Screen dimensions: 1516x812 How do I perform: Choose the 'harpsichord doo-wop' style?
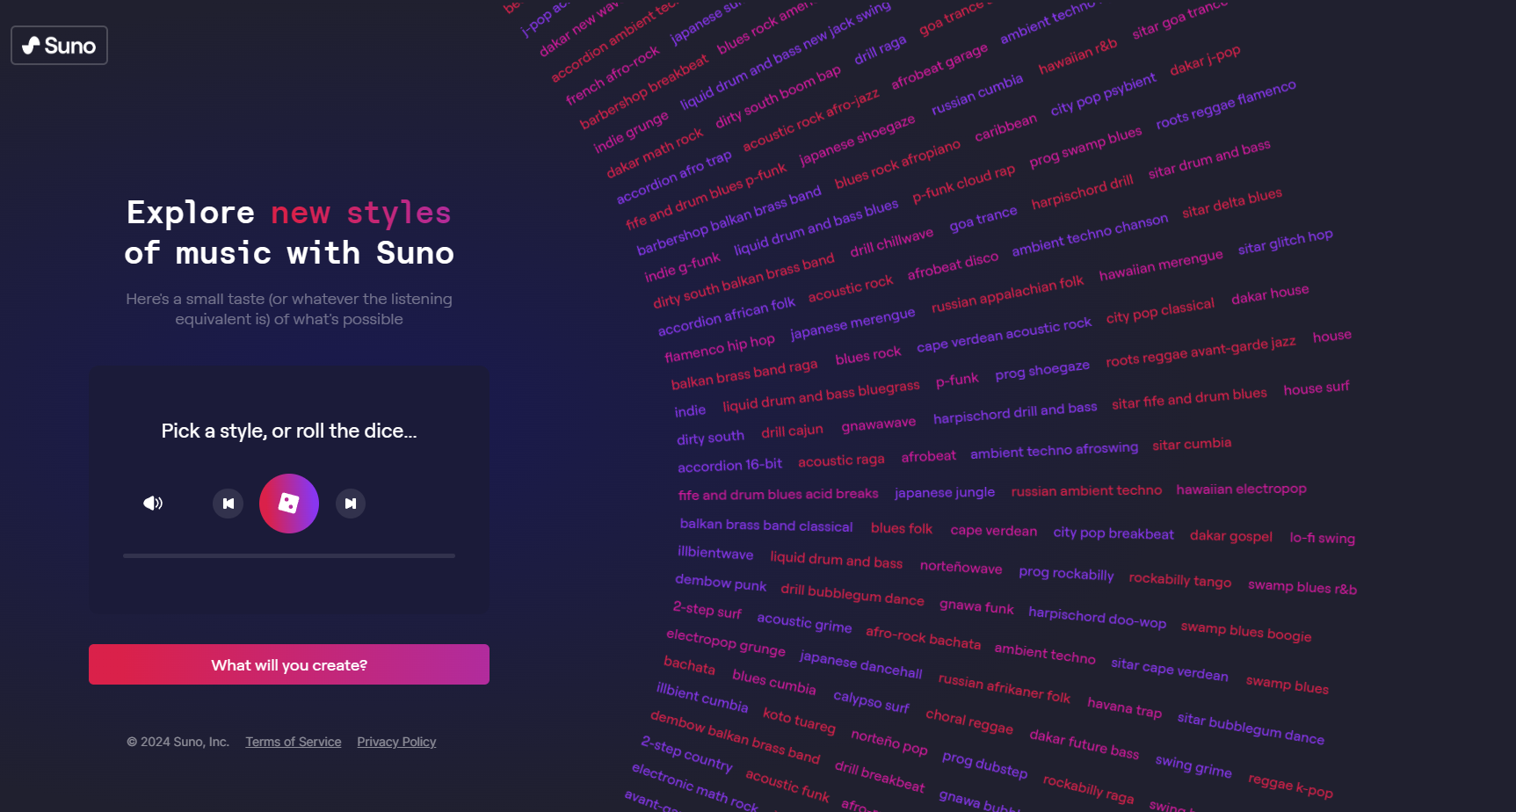coord(1097,617)
